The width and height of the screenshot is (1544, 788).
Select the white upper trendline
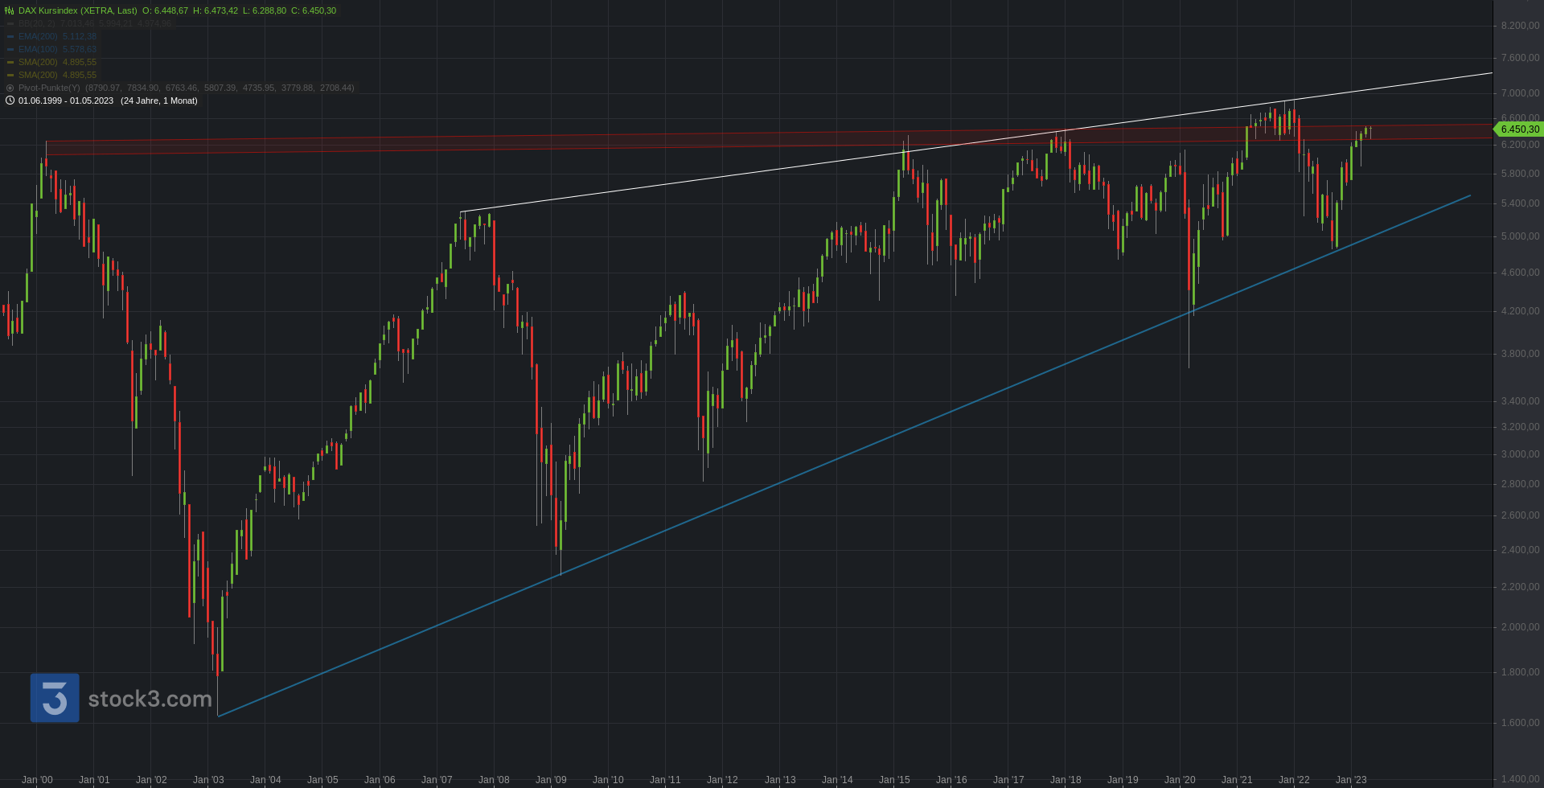976,142
